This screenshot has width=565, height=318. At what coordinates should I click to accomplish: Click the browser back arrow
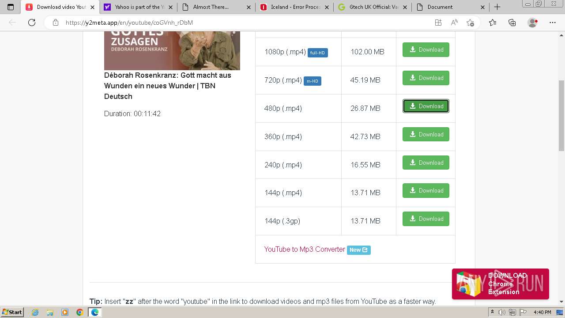tap(12, 23)
